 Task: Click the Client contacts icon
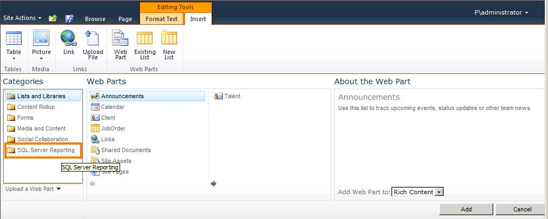(95, 118)
